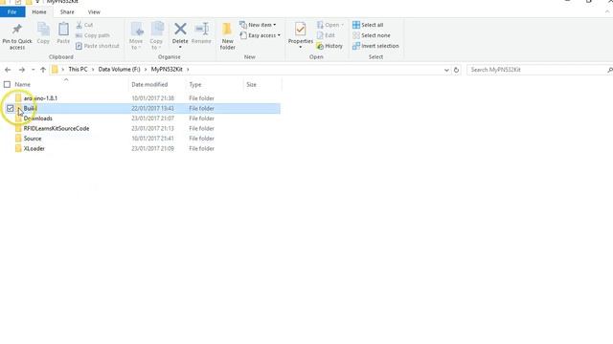Go forward with the Forward arrow
The width and height of the screenshot is (613, 344).
22,70
